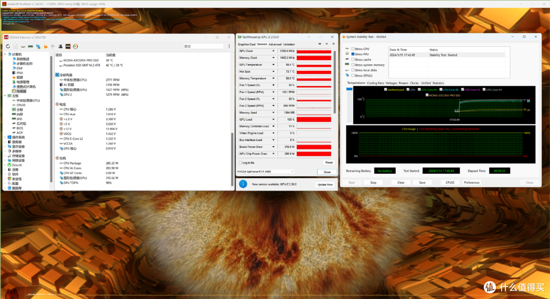Click Update Now in GPU-Z
The image size is (550, 299).
(x=325, y=184)
